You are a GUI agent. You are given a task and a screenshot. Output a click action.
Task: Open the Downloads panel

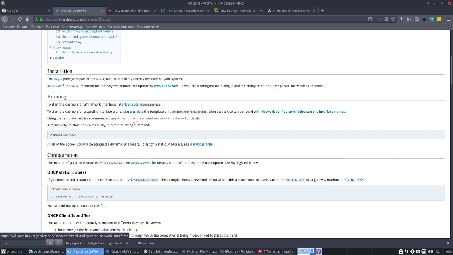(x=401, y=19)
